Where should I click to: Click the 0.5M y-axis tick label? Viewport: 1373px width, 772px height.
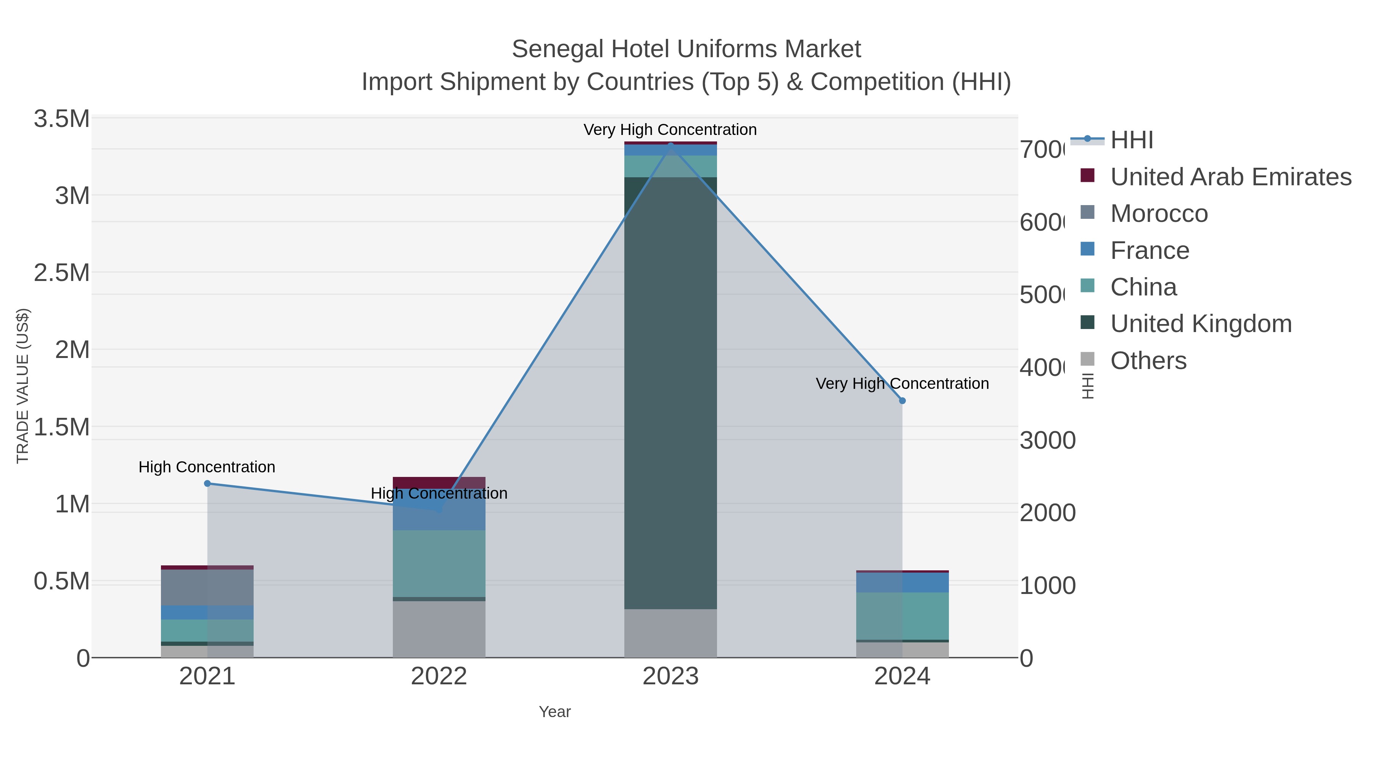[x=62, y=581]
